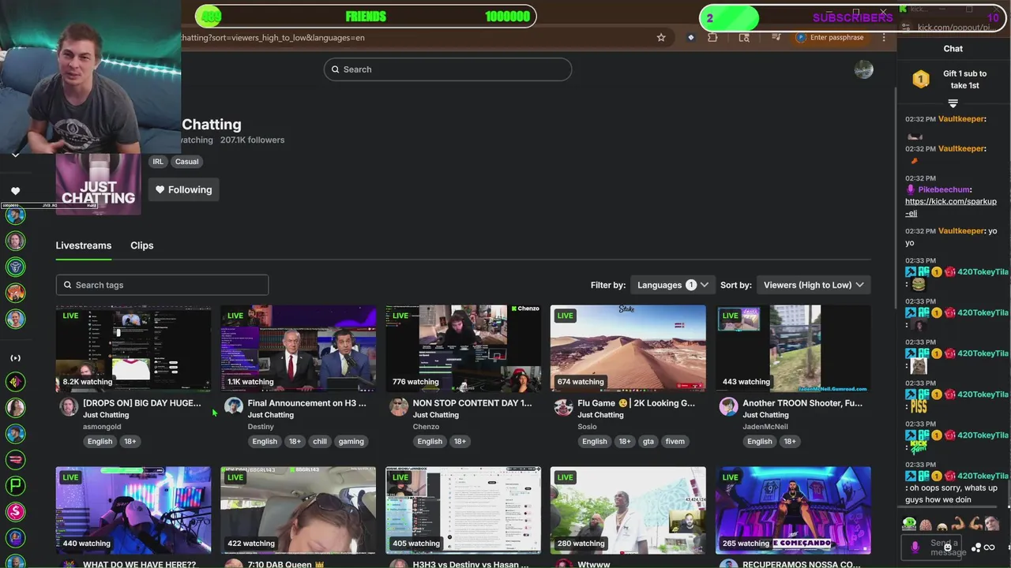This screenshot has width=1011, height=568.
Task: Open the browser three-dot menu
Action: tap(884, 37)
